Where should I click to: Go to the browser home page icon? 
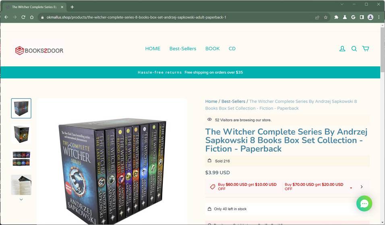click(x=32, y=17)
